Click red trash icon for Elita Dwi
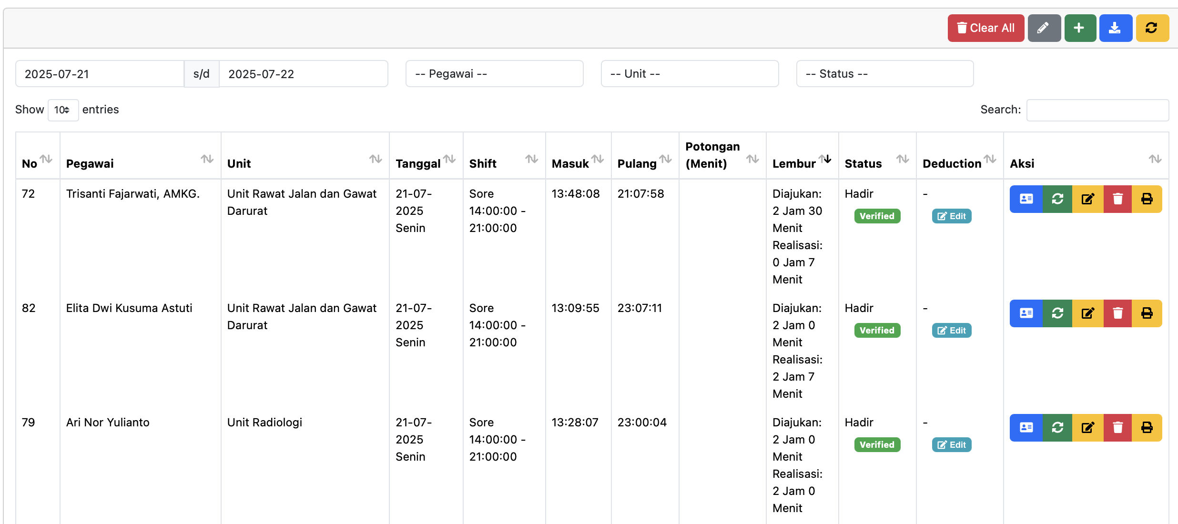Viewport: 1178px width, 524px height. click(x=1117, y=313)
